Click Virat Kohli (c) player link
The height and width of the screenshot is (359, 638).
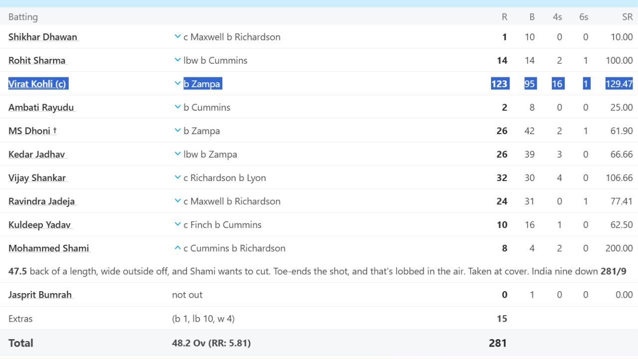pyautogui.click(x=37, y=84)
